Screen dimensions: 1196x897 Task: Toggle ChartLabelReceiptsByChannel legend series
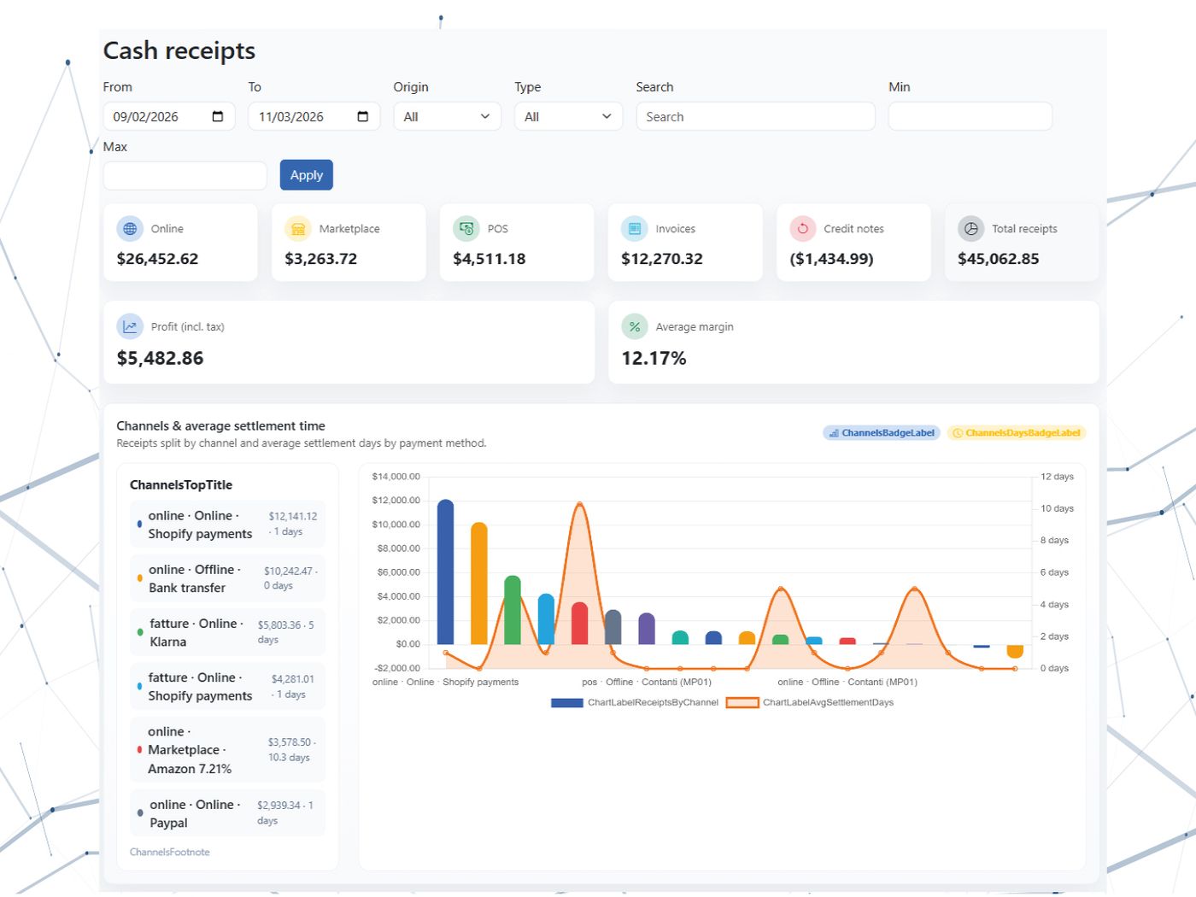click(x=635, y=703)
